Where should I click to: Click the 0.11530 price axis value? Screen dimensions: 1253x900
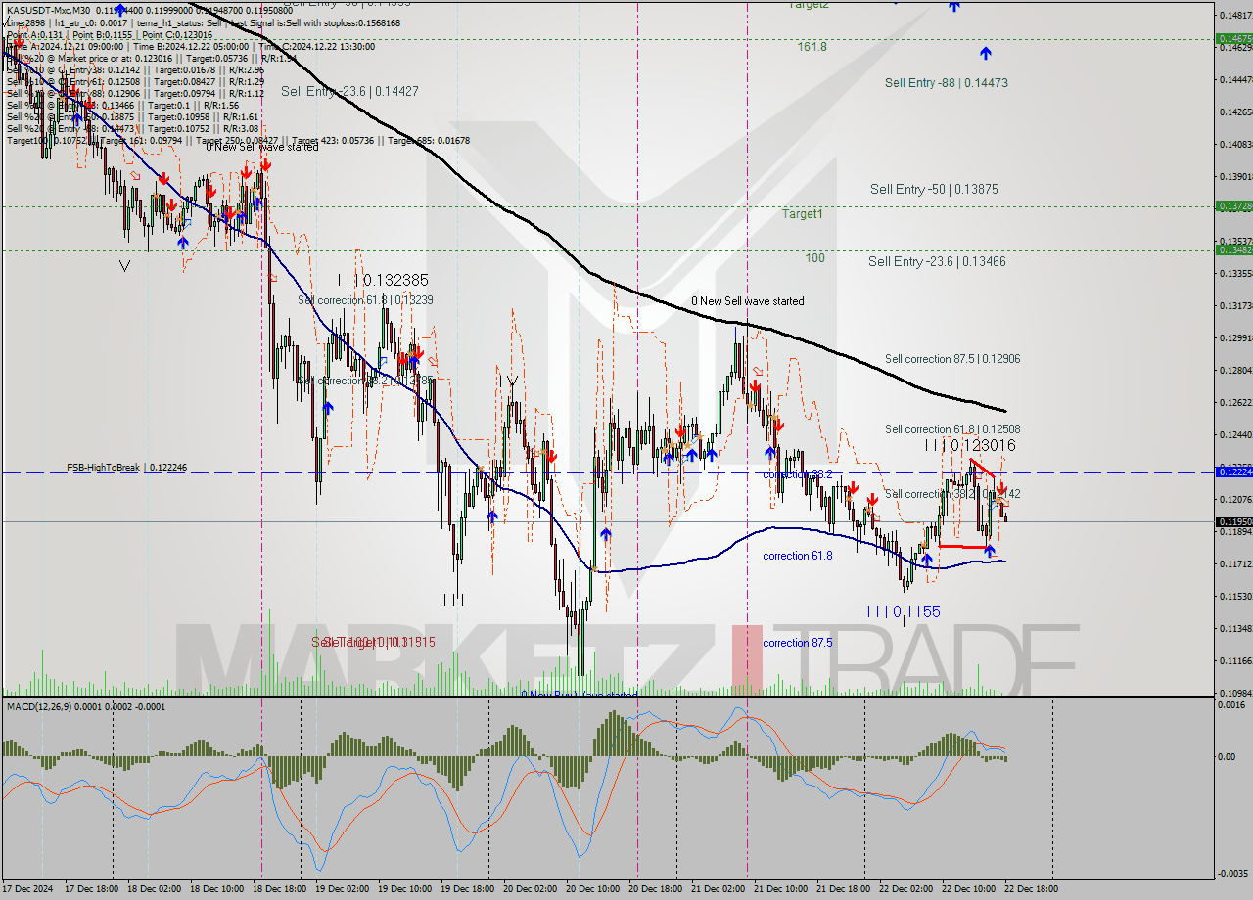pyautogui.click(x=1234, y=596)
